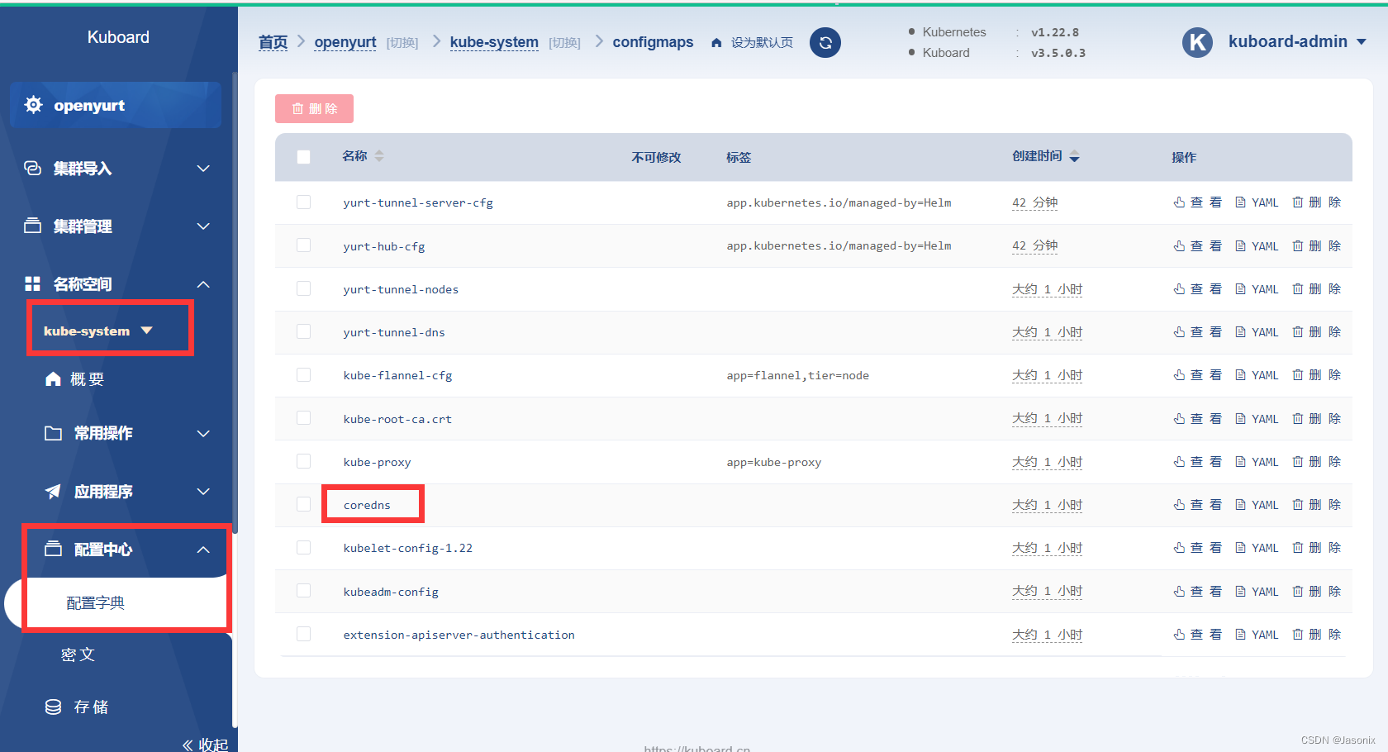Image resolution: width=1388 pixels, height=752 pixels.
Task: Delete the kubelet-config-1.22 configmap
Action: coord(1317,548)
